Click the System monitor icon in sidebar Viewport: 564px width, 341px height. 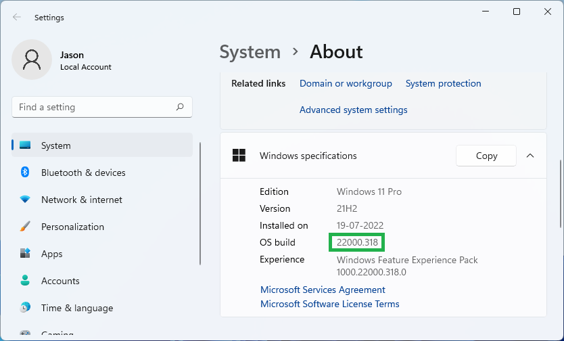[x=25, y=145]
